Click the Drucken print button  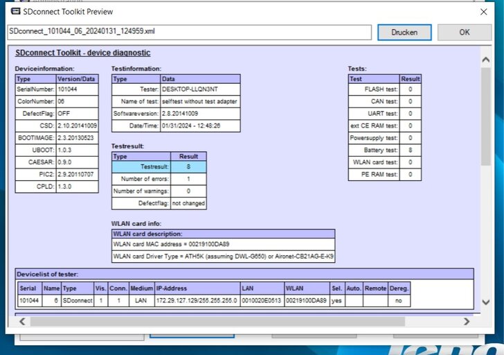point(404,32)
